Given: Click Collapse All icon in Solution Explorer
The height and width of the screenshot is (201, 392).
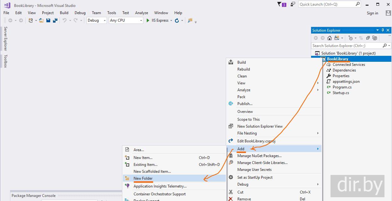Looking at the screenshot, I should pyautogui.click(x=368, y=38).
